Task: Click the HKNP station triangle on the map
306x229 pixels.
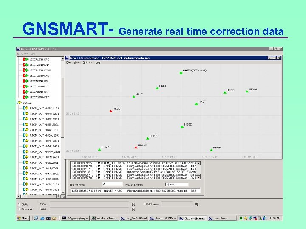Action: (x=99, y=150)
